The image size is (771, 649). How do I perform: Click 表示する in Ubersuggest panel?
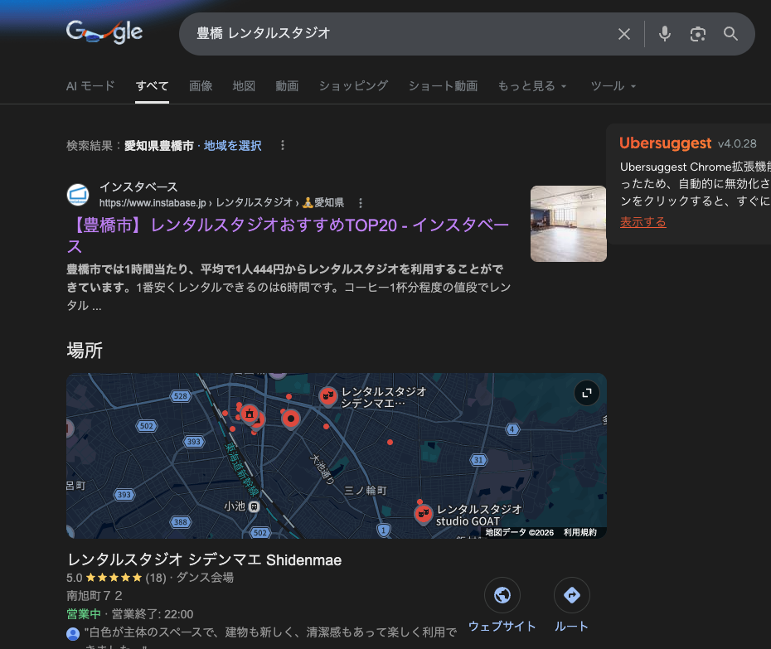pyautogui.click(x=642, y=222)
